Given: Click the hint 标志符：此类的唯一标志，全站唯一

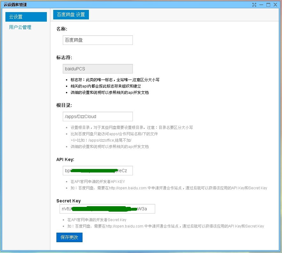Looking at the screenshot, I should 115,80.
